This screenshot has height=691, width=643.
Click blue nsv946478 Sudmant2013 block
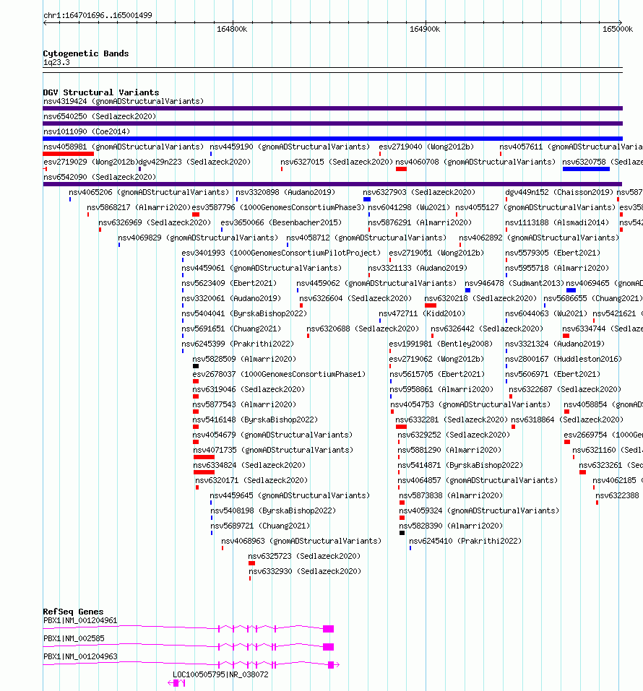point(468,290)
